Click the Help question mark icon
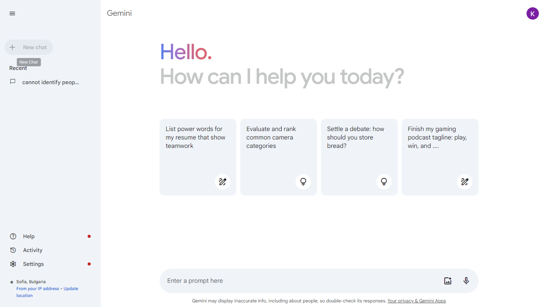 click(13, 236)
